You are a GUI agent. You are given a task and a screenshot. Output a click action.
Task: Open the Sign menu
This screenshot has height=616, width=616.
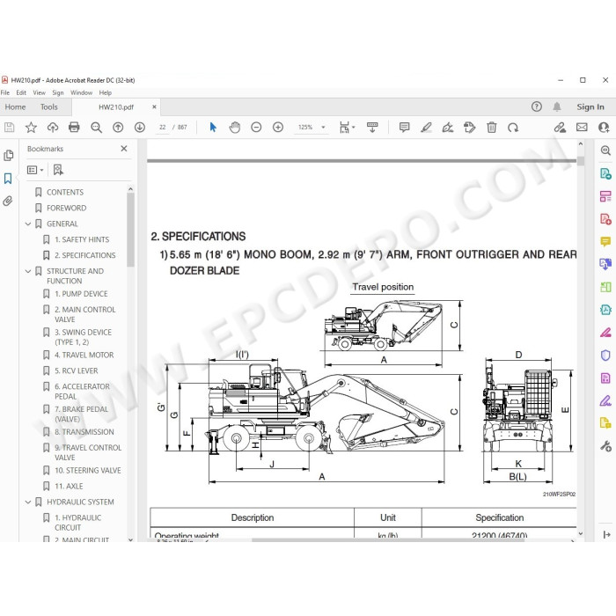pos(58,92)
